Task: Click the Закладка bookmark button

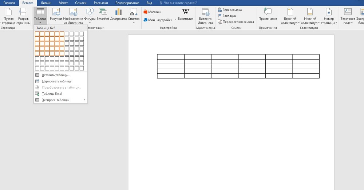Action: (229, 16)
